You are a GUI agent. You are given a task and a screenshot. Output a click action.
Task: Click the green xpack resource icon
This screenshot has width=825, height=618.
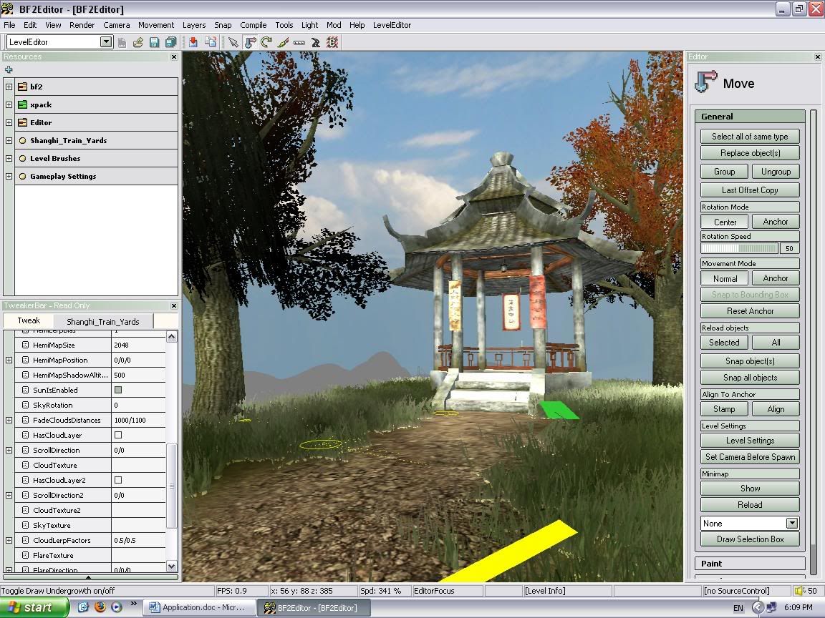click(x=22, y=104)
